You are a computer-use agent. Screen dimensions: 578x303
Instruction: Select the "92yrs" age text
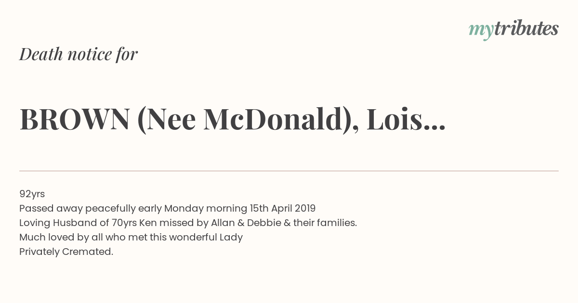[32, 194]
